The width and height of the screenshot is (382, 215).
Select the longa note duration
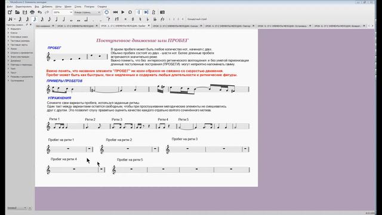click(86, 19)
